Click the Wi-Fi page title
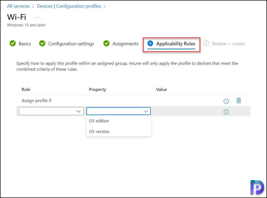The width and height of the screenshot is (267, 198). coord(17,17)
